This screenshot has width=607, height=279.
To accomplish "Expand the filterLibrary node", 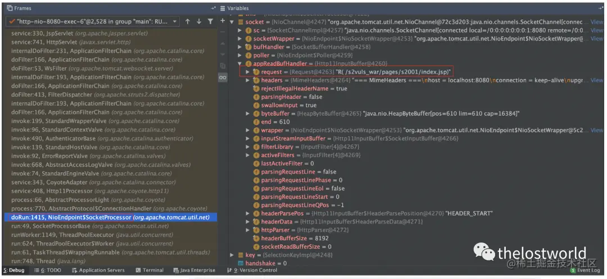I will click(248, 147).
